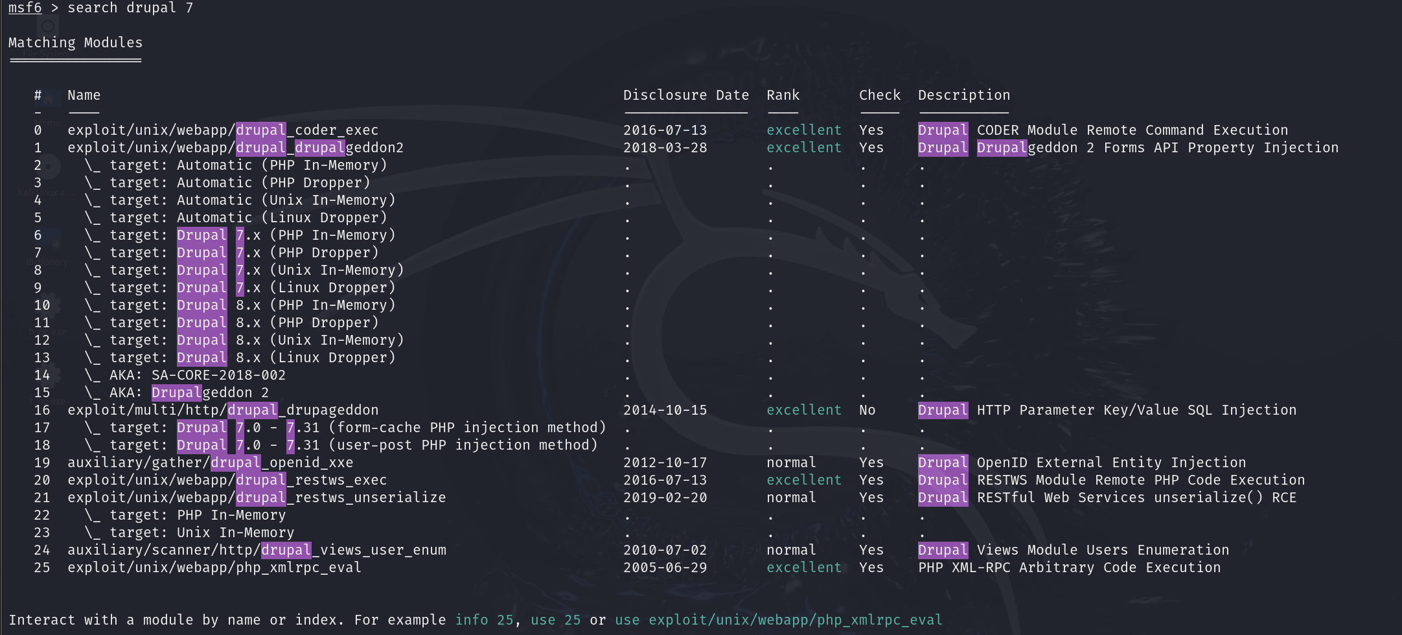Click disclosure date 2010-07-02

[665, 550]
